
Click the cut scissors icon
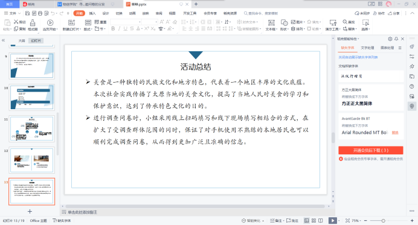pyautogui.click(x=16, y=22)
